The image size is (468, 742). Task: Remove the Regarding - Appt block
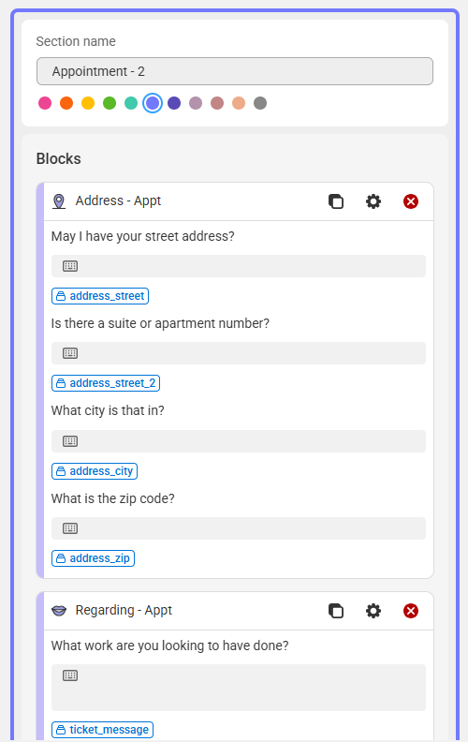pos(410,611)
